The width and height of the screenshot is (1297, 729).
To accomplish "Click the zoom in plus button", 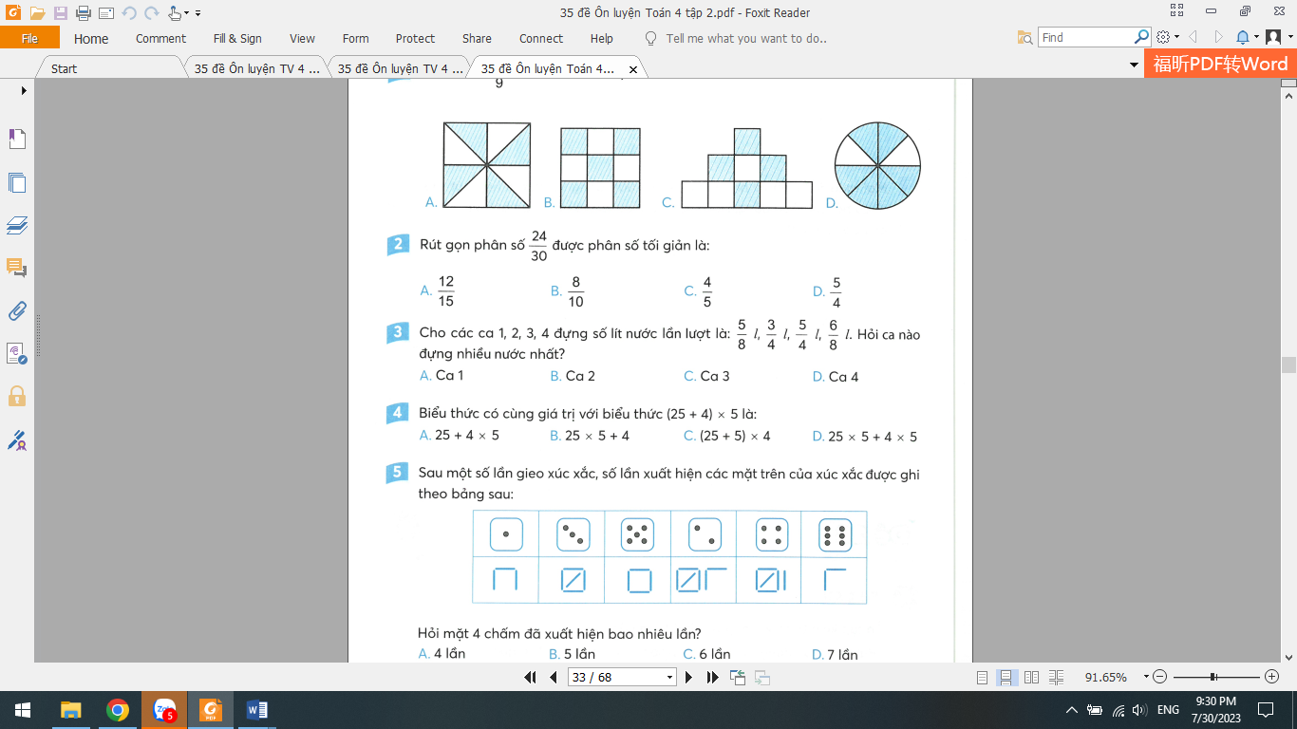I will tap(1272, 677).
